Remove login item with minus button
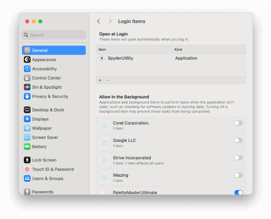The height and width of the screenshot is (219, 271). pos(108,80)
